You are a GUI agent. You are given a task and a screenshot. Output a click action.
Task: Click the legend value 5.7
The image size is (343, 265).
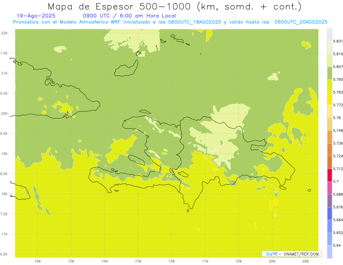(x=336, y=182)
